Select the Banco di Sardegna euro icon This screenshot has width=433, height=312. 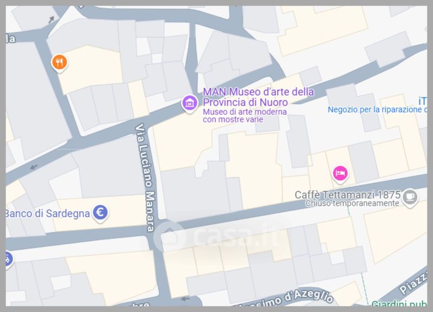(100, 213)
